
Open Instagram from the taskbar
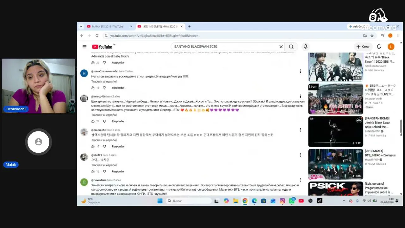[282, 201]
